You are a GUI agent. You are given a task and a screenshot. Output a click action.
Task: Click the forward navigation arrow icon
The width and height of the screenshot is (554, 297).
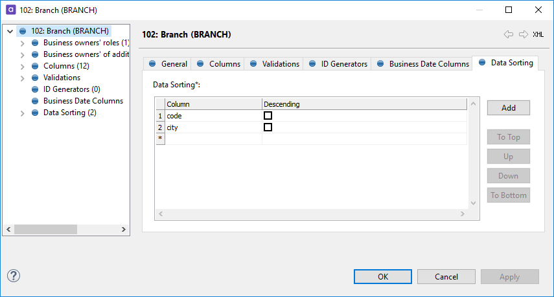[x=523, y=34]
